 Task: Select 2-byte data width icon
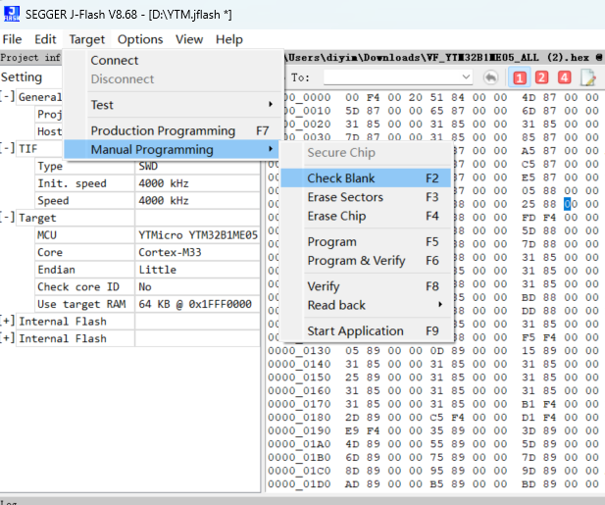pos(541,77)
